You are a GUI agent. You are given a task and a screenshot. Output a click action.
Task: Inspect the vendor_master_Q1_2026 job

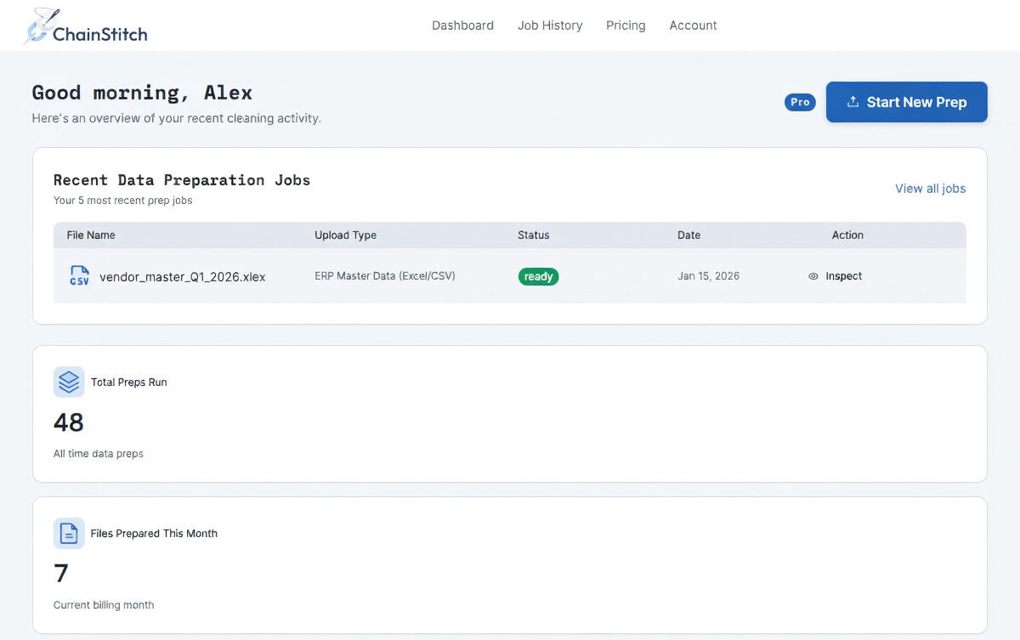click(x=843, y=276)
